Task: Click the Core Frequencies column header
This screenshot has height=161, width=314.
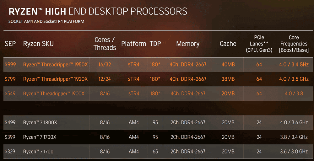Action: click(294, 44)
